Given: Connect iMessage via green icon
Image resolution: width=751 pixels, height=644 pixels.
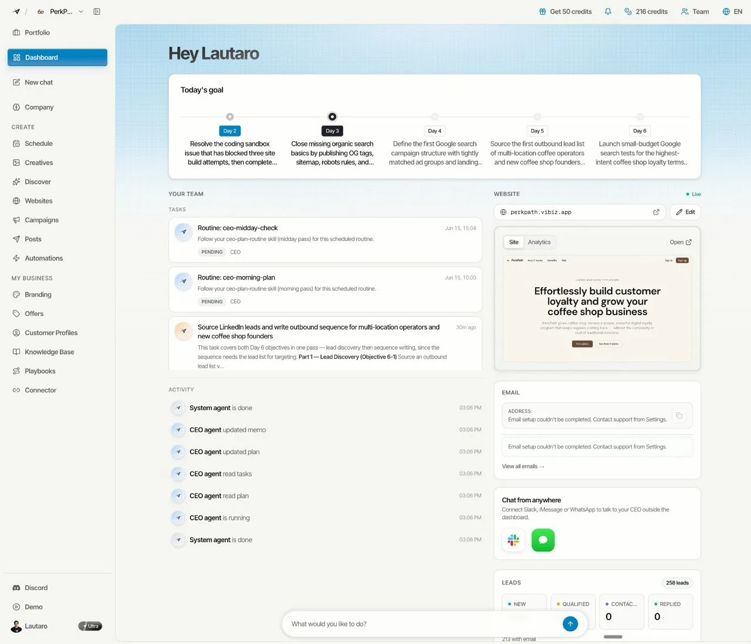Looking at the screenshot, I should [543, 540].
